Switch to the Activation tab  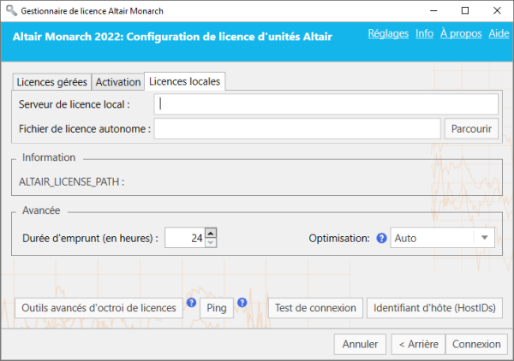118,82
